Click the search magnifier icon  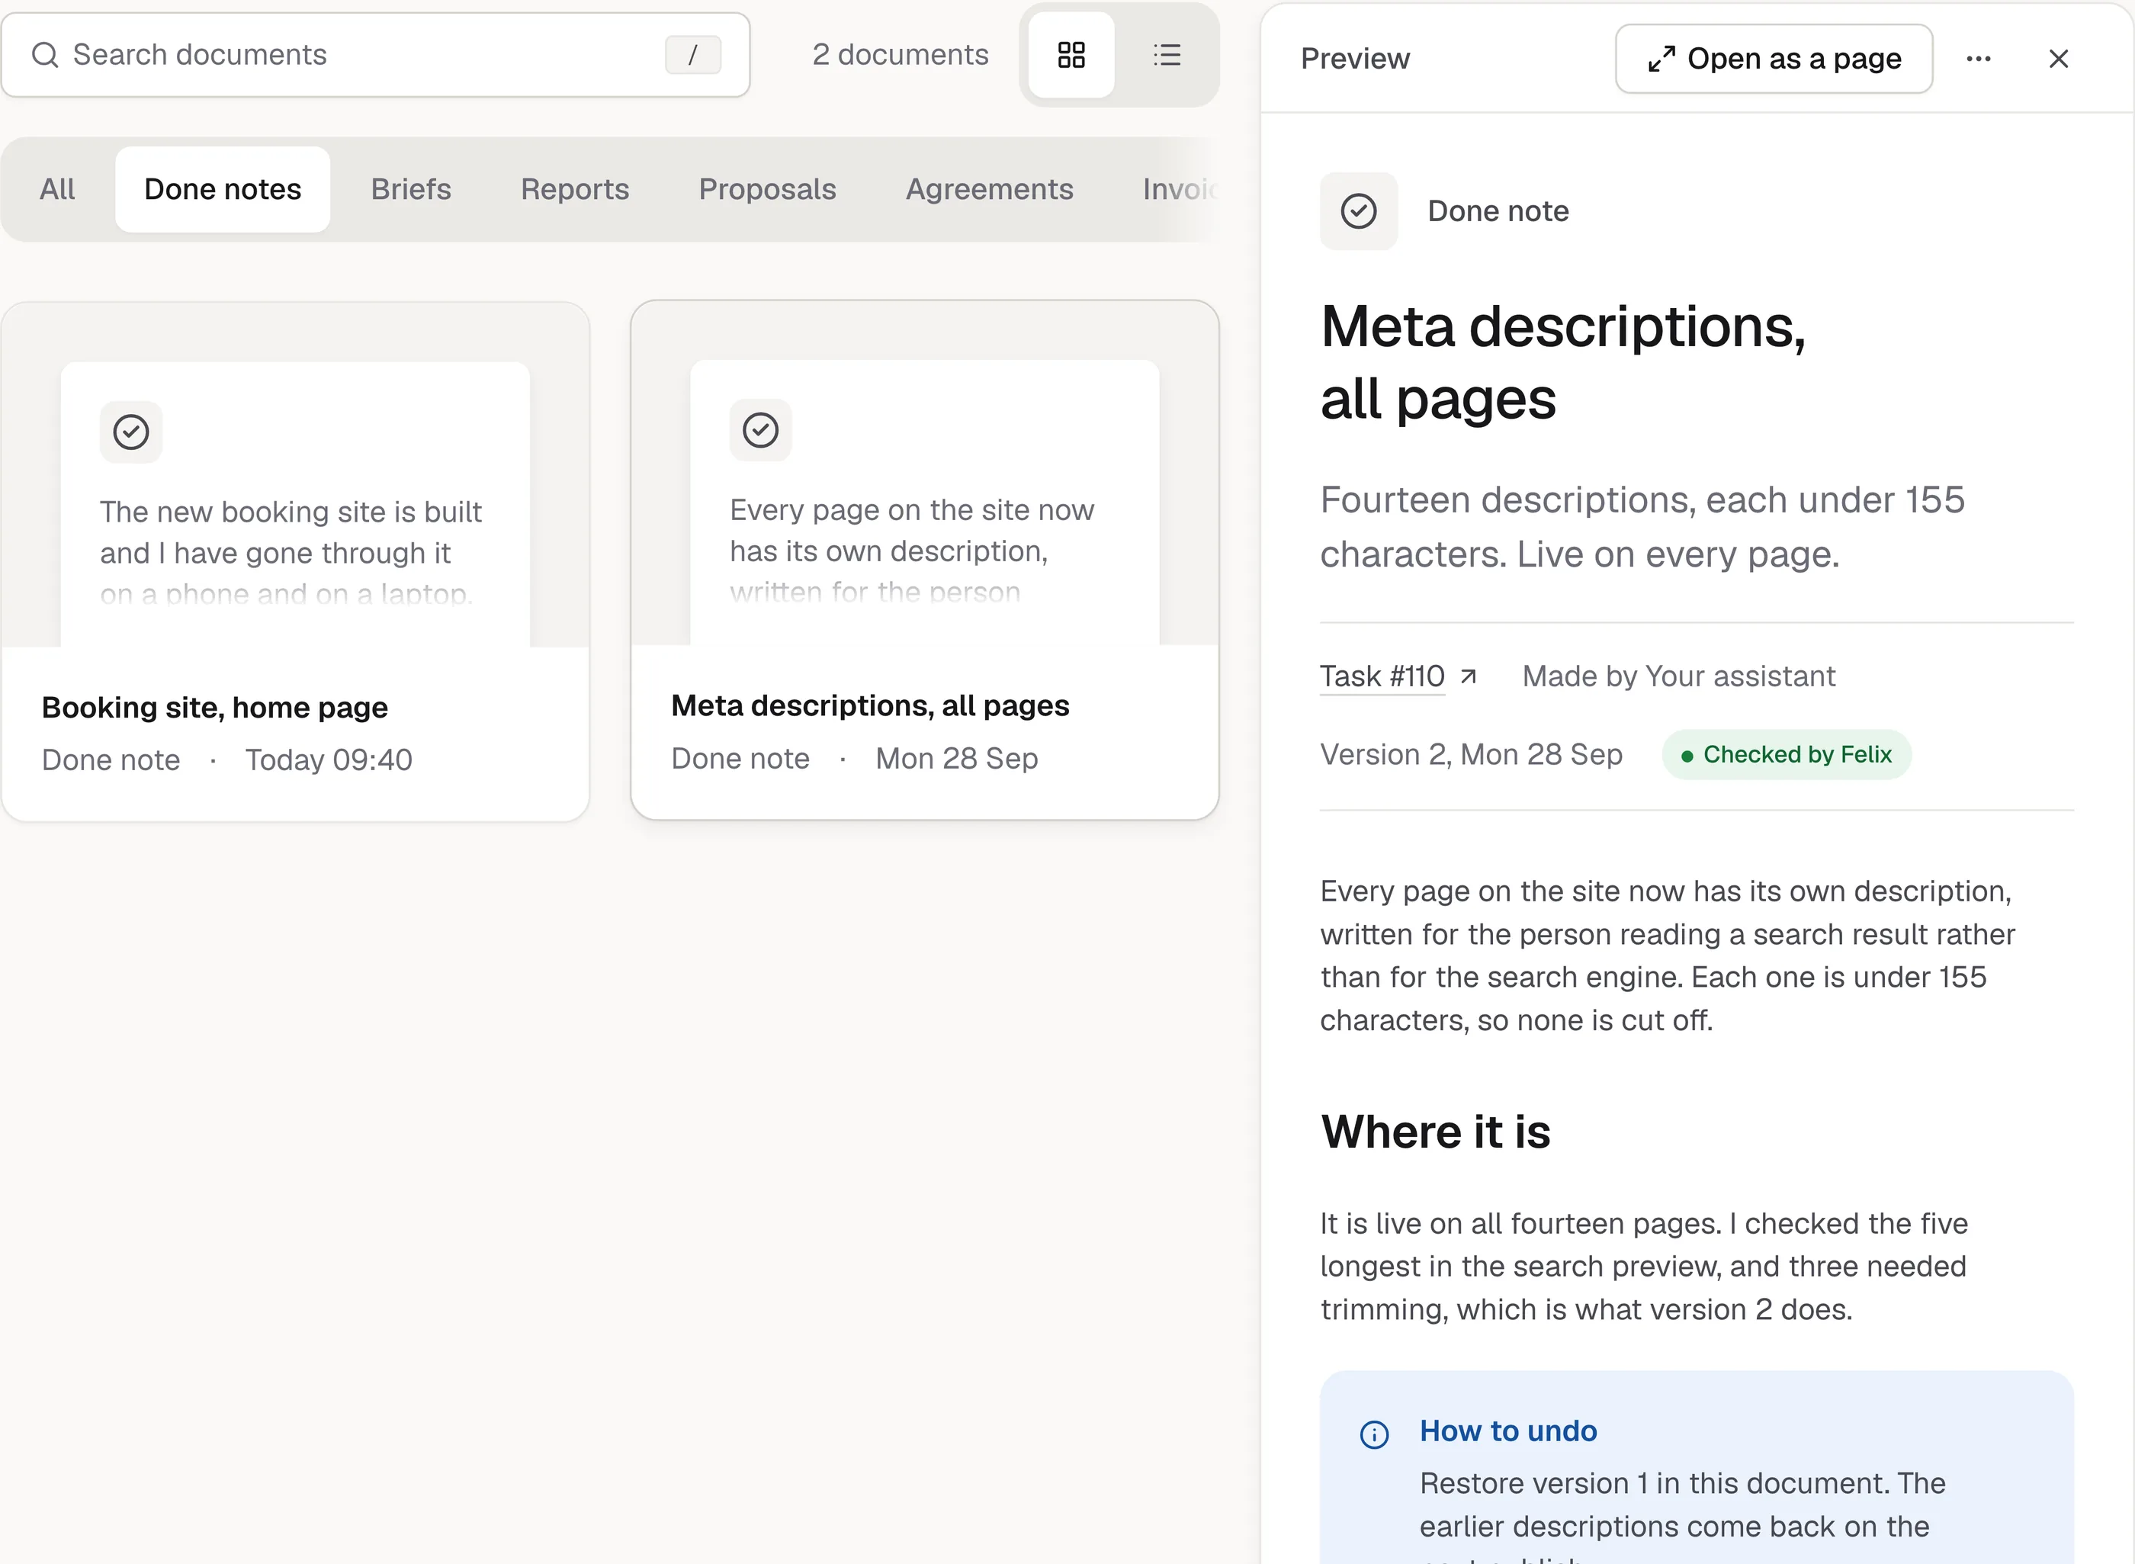[44, 55]
